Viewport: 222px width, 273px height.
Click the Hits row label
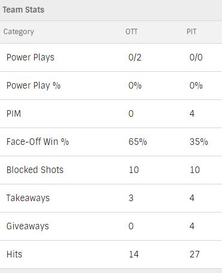[14, 254]
